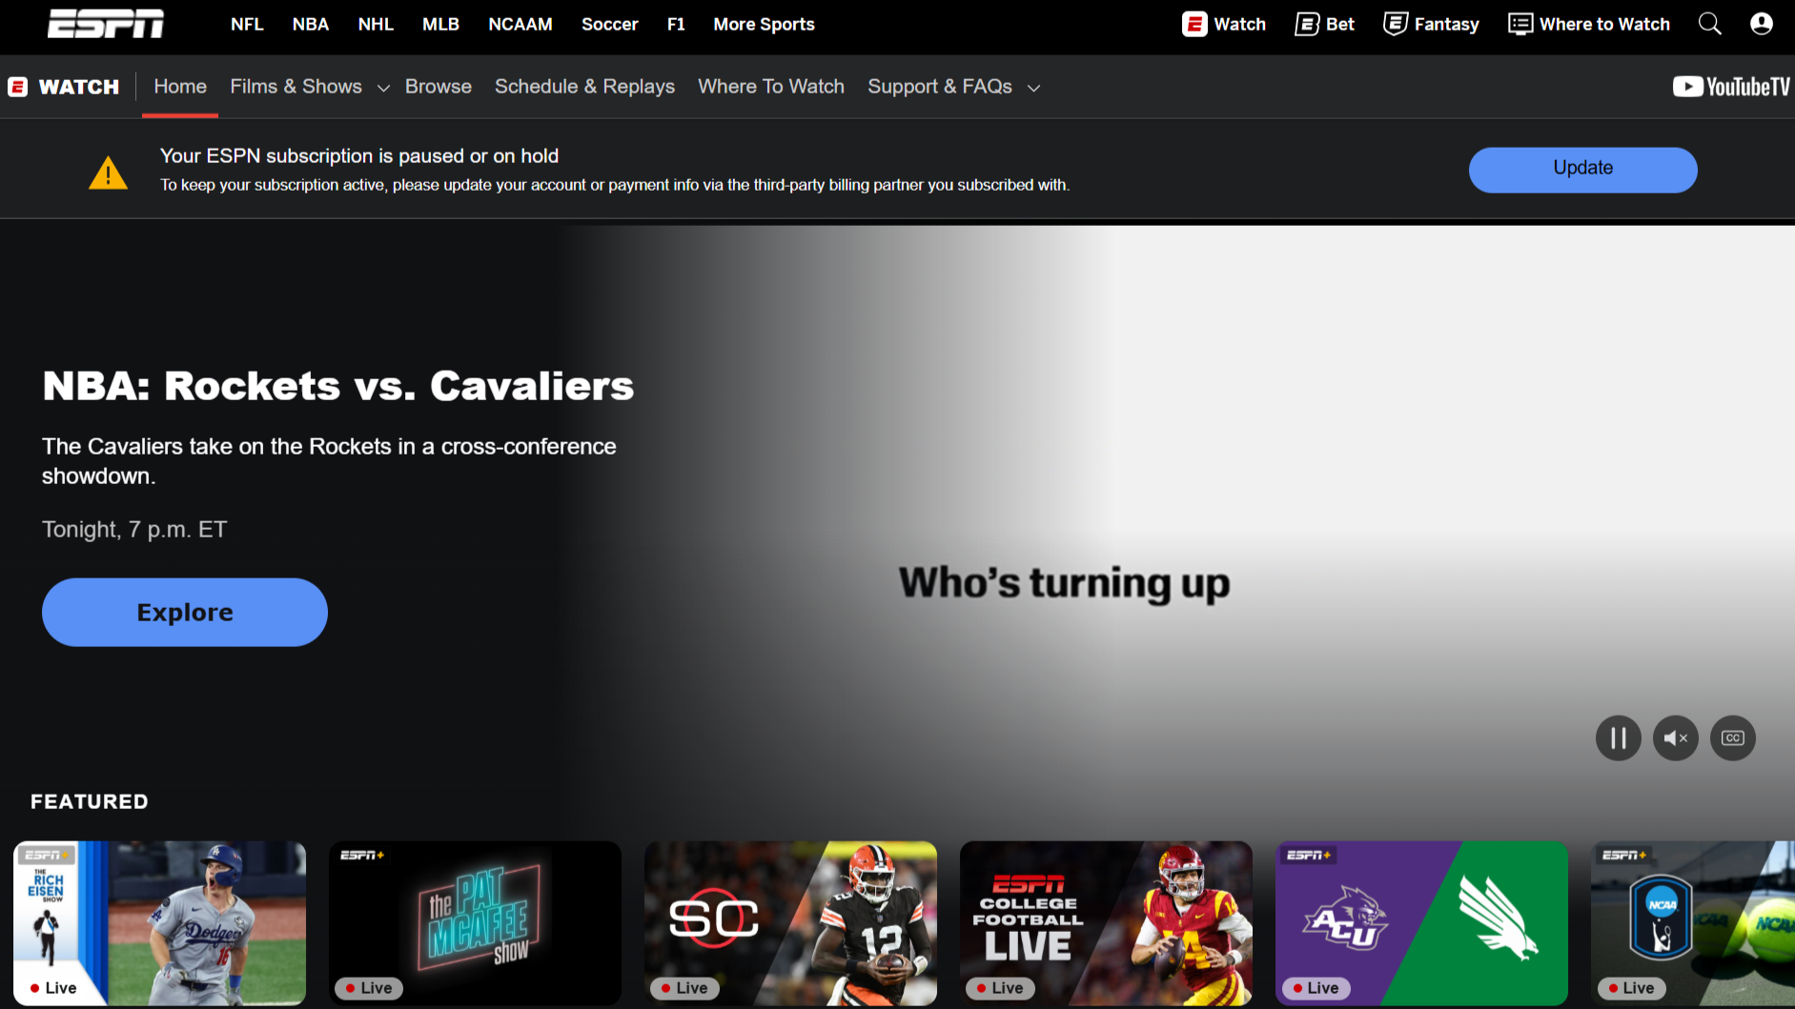Unmute the hero video sound
The image size is (1795, 1009).
tap(1675, 737)
